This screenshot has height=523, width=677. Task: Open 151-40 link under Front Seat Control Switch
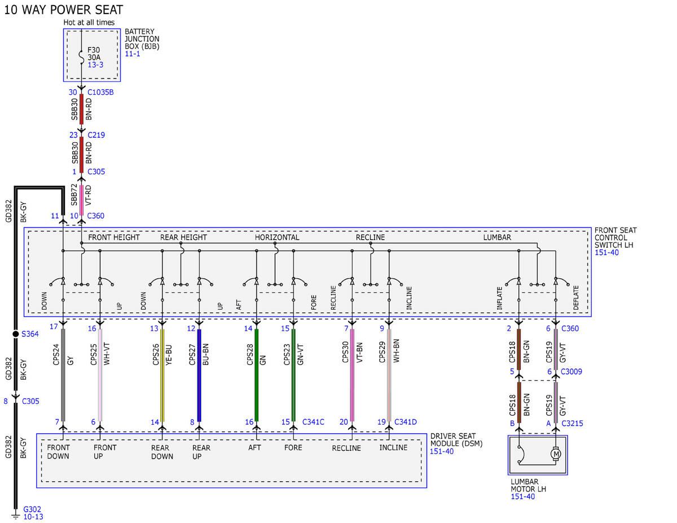[606, 253]
